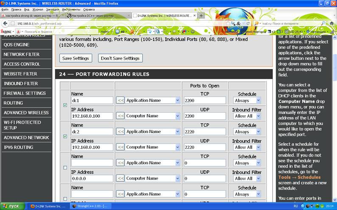The height and width of the screenshot is (210, 337).
Task: Click the << button beside 192.168.0.100 in dc2 rule
Action: 121,147
